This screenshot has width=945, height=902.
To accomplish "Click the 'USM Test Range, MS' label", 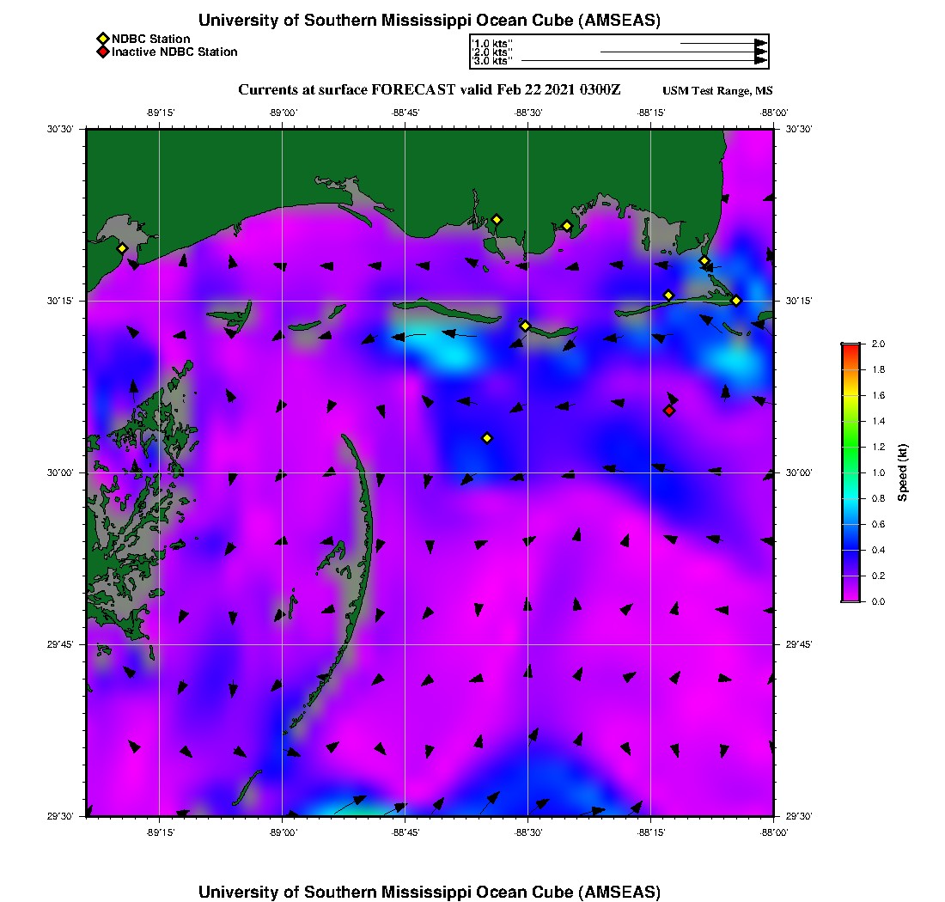I will pyautogui.click(x=717, y=92).
